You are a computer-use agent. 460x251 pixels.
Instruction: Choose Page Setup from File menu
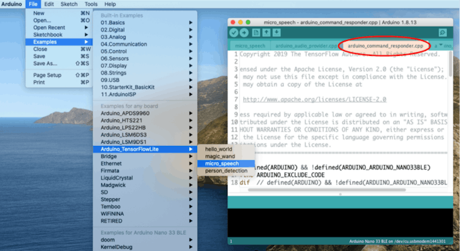click(59, 75)
